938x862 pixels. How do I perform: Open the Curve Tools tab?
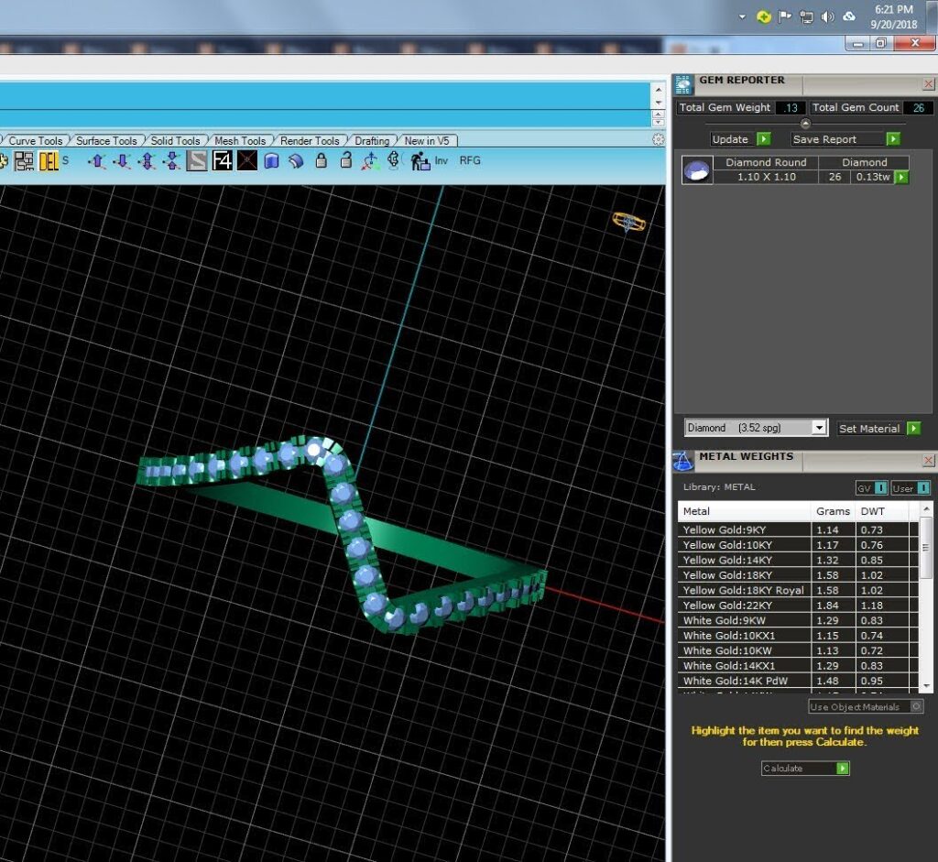pos(36,140)
